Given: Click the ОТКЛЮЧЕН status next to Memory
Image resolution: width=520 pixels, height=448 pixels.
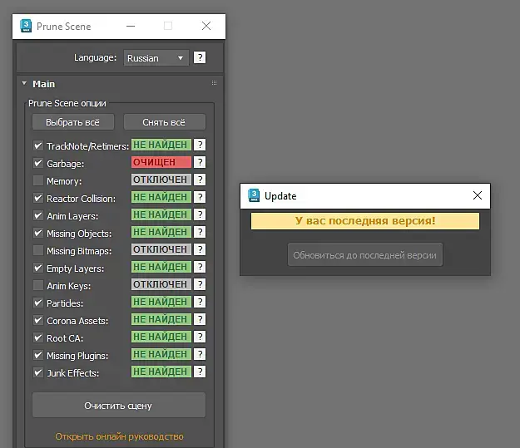Looking at the screenshot, I should pyautogui.click(x=161, y=180).
